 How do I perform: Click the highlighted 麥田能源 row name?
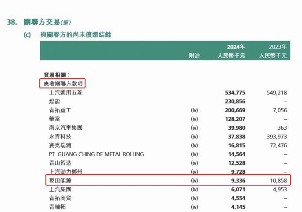(x=60, y=181)
